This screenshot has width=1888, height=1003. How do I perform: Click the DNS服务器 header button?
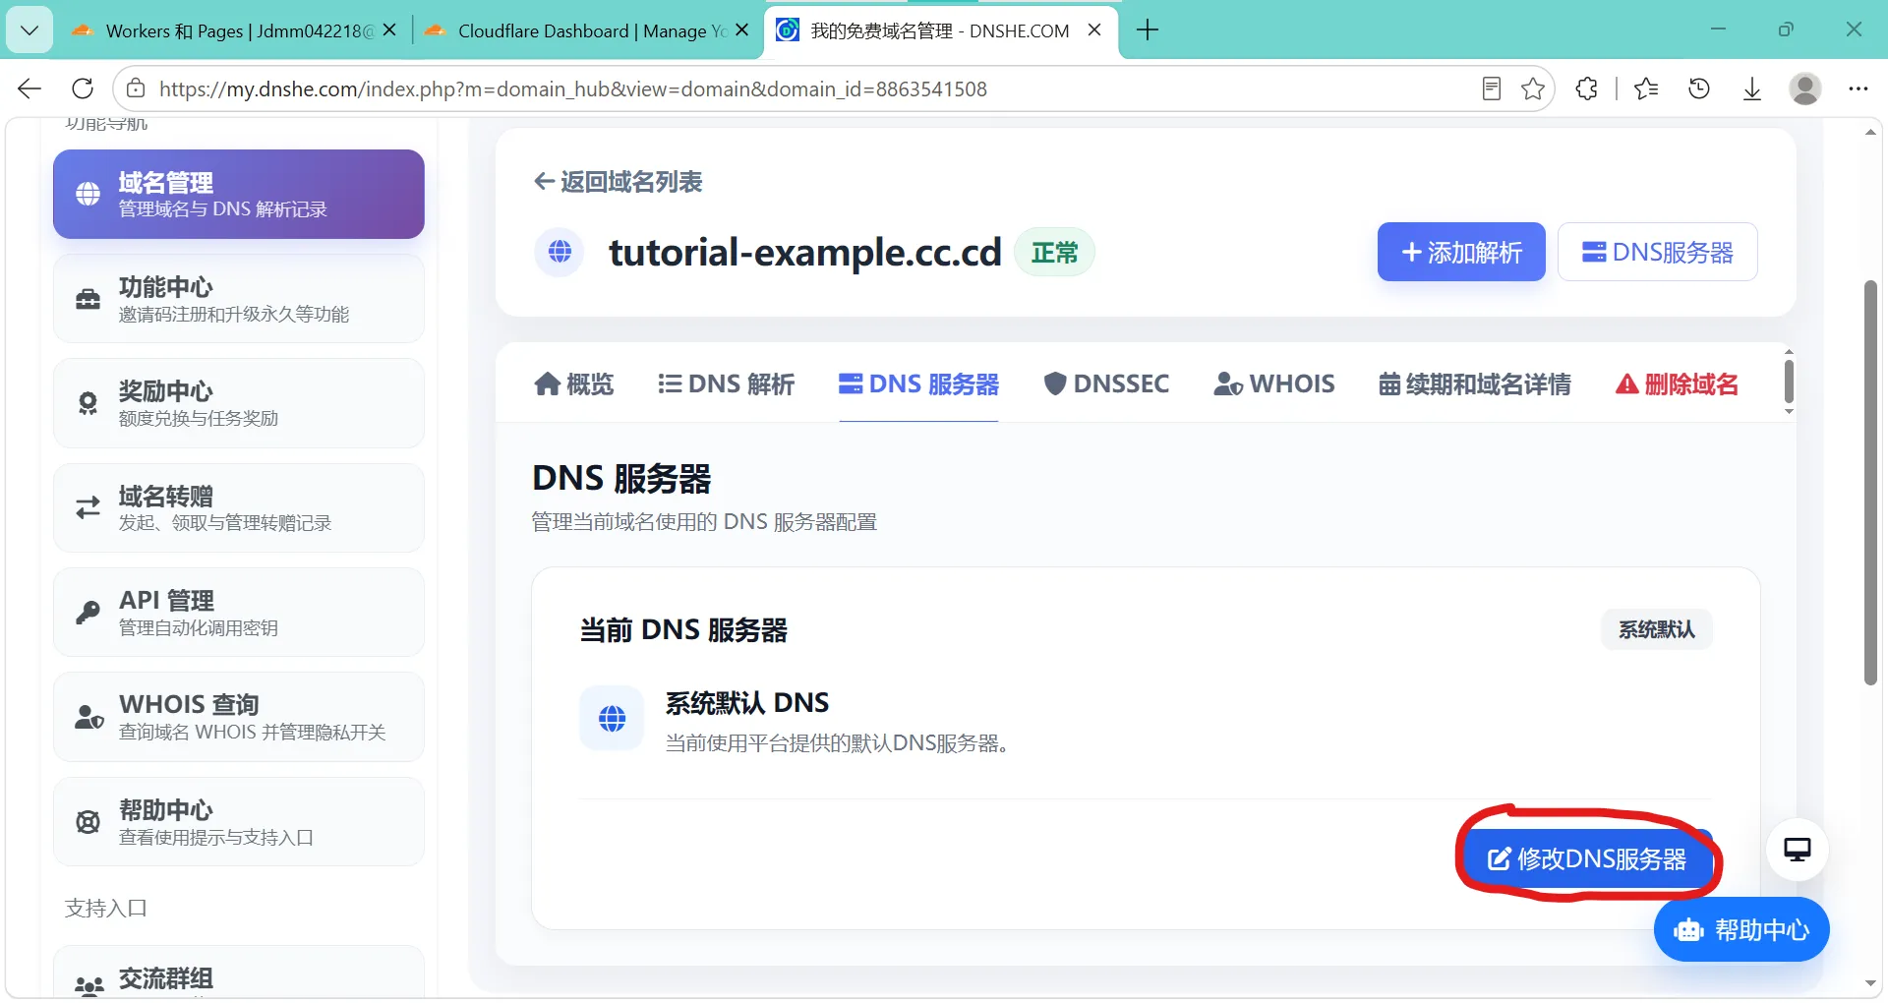click(1658, 252)
